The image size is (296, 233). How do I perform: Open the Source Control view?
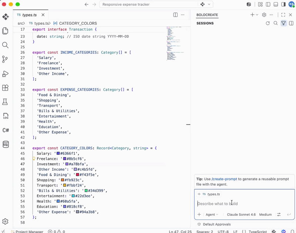pyautogui.click(x=5, y=59)
